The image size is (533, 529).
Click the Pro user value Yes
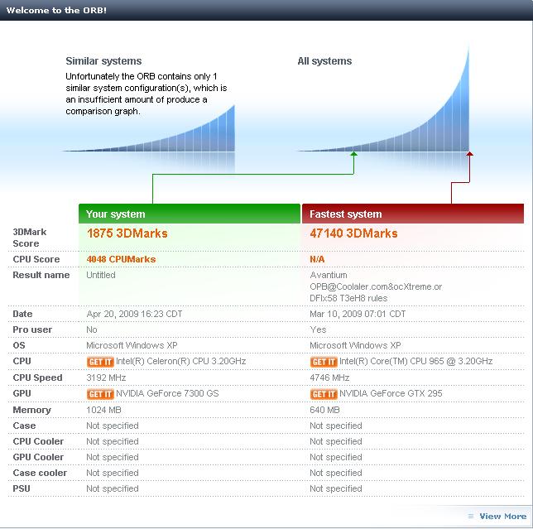(318, 329)
